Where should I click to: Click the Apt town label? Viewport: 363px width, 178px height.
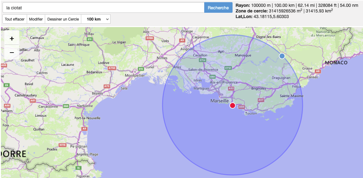[221, 52]
